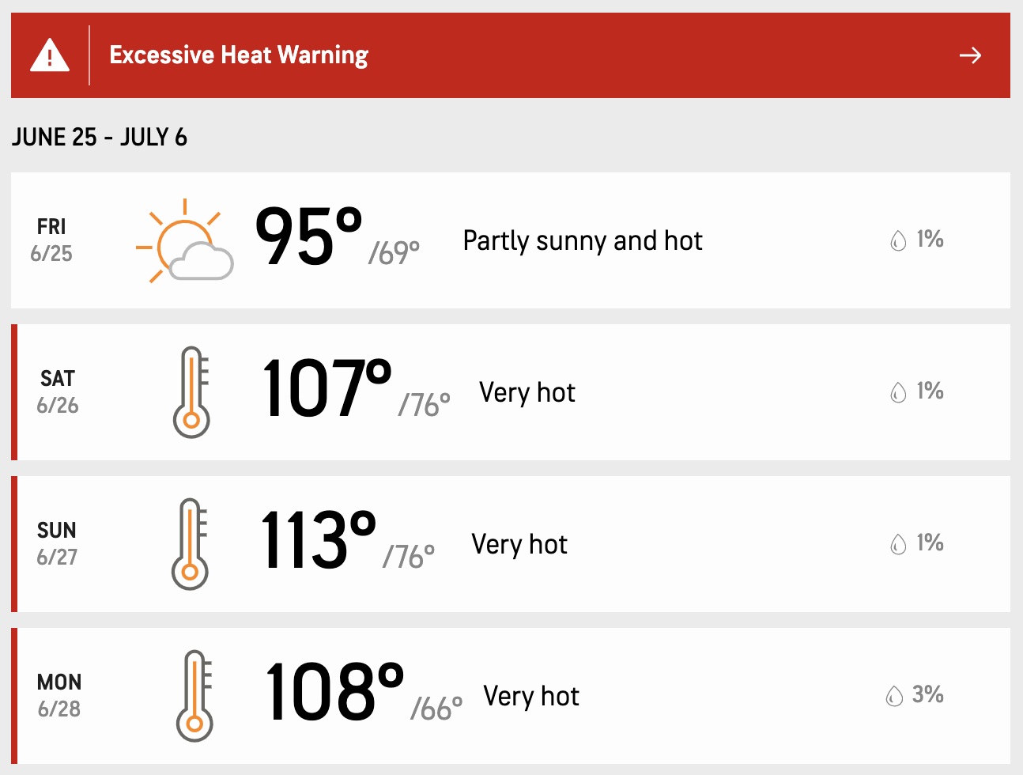Open the SAT 6/26 date label

[58, 392]
